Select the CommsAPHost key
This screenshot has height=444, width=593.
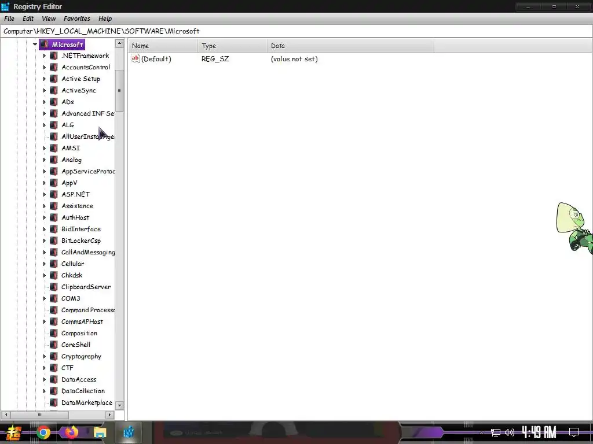(x=82, y=321)
